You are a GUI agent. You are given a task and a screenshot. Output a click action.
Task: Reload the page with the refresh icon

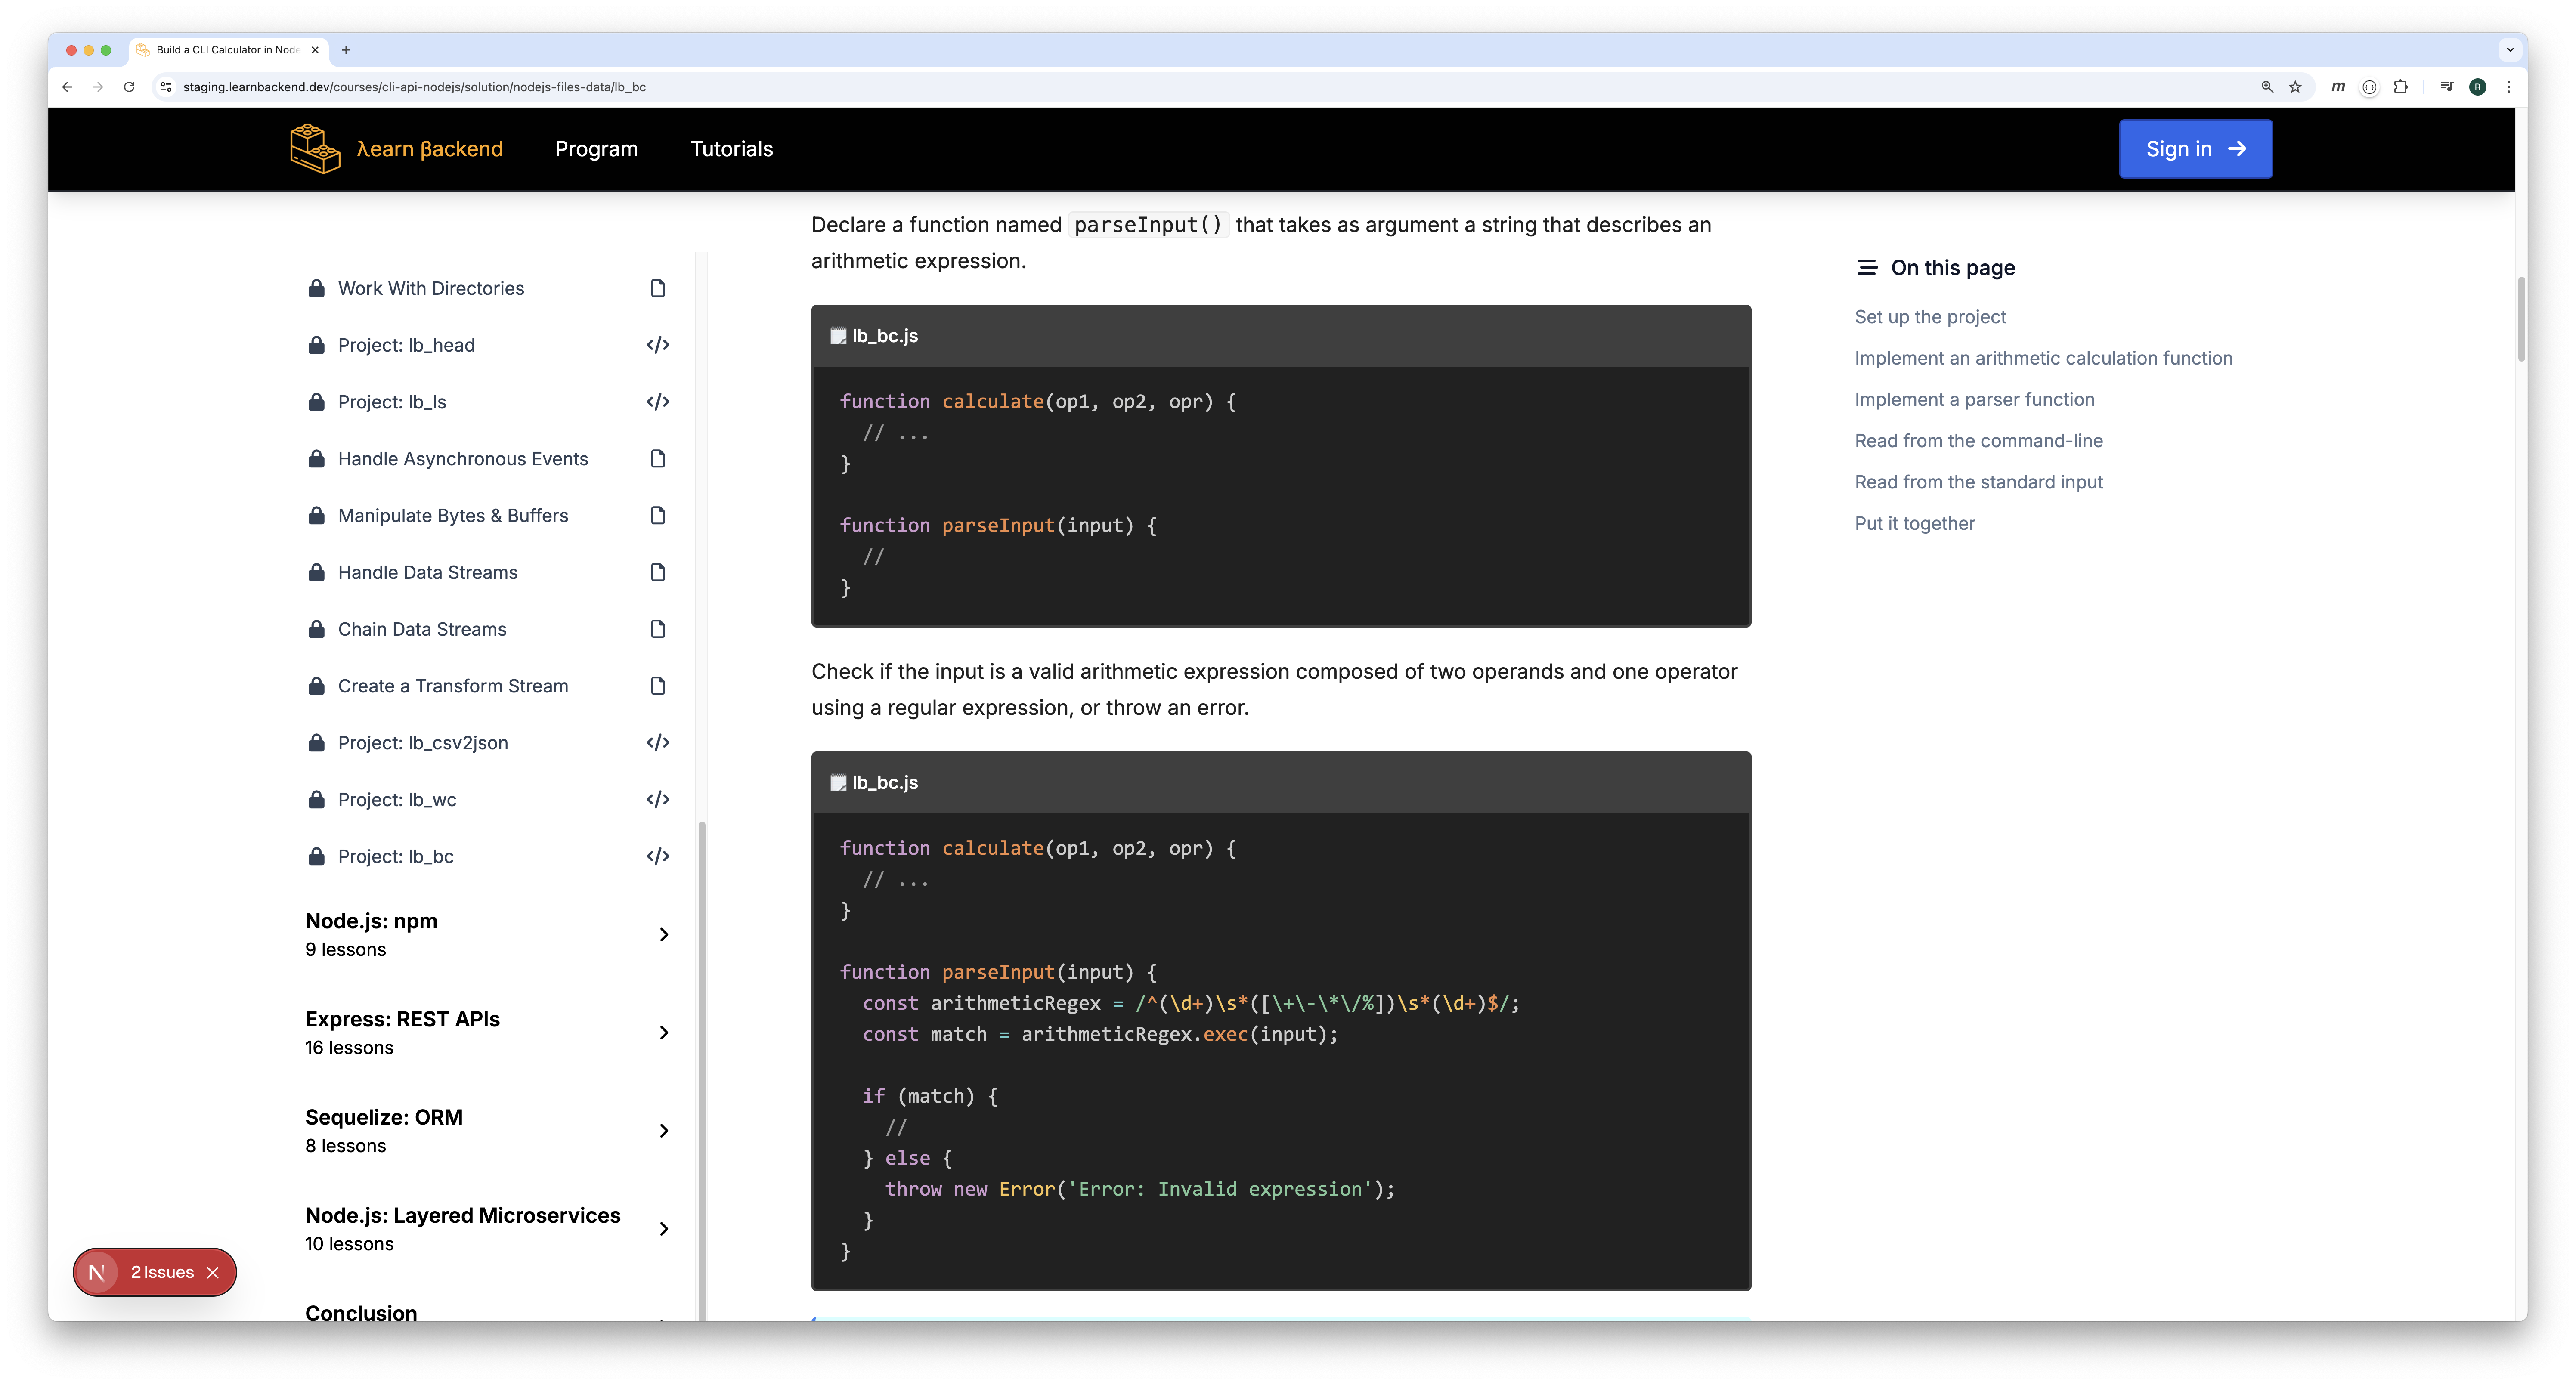pyautogui.click(x=129, y=87)
